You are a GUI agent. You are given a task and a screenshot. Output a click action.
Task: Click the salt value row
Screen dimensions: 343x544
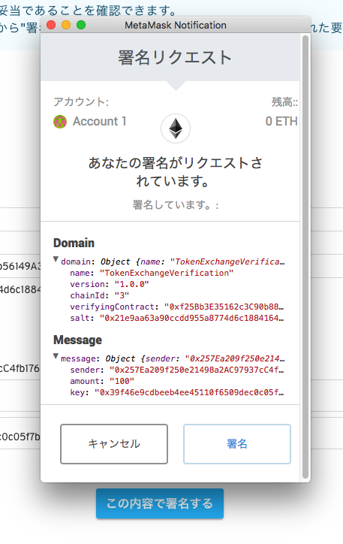tap(176, 318)
